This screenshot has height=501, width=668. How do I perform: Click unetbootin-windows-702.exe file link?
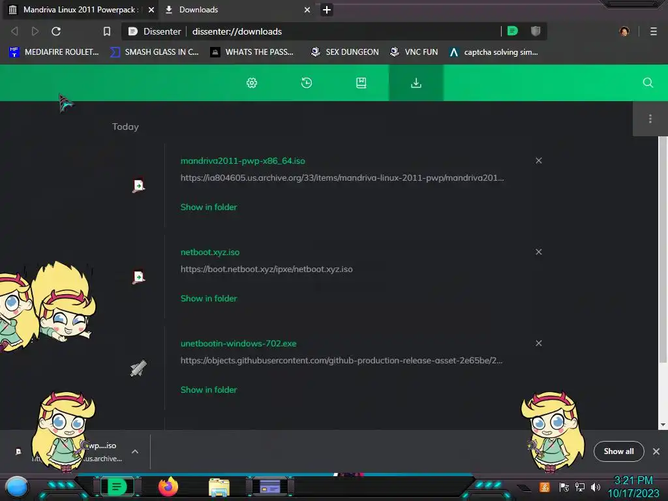239,343
